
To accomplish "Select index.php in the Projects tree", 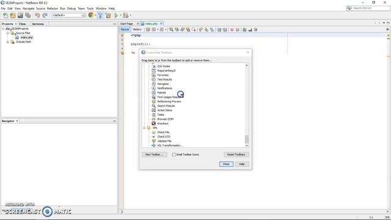I will tap(27, 37).
